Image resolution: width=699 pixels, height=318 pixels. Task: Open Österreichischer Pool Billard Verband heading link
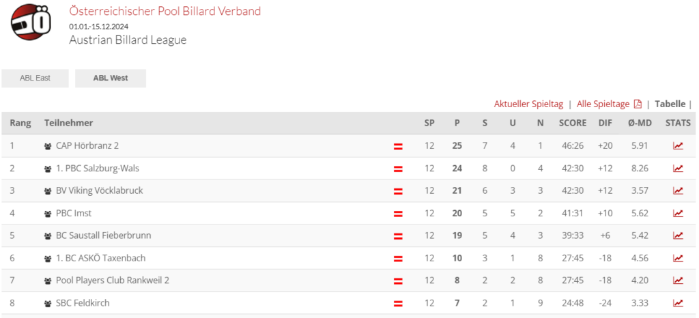[x=165, y=11]
